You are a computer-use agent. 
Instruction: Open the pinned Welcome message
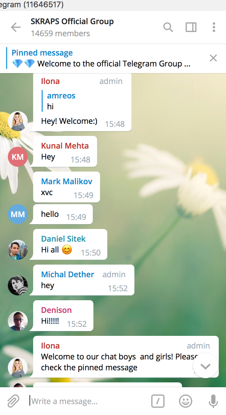point(101,58)
